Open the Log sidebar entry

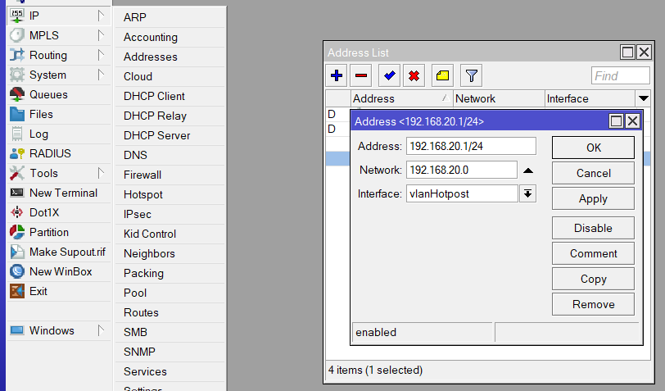tap(38, 134)
